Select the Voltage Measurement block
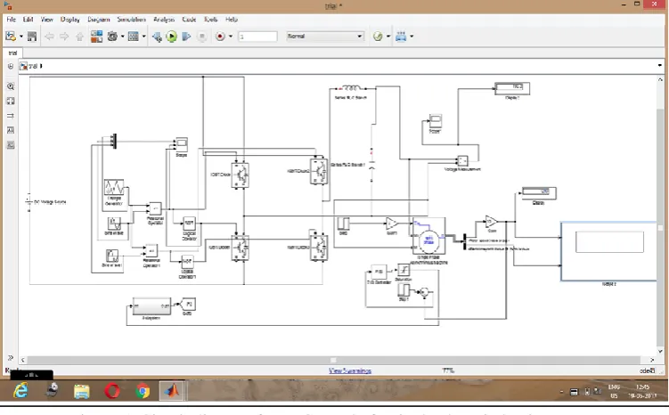Image resolution: width=669 pixels, height=415 pixels. click(462, 161)
